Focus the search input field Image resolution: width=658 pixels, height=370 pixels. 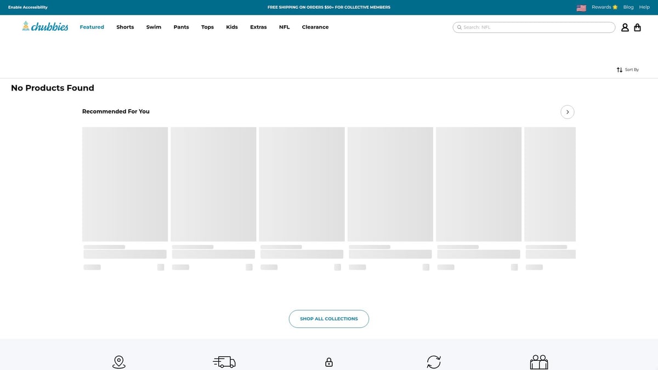537,27
